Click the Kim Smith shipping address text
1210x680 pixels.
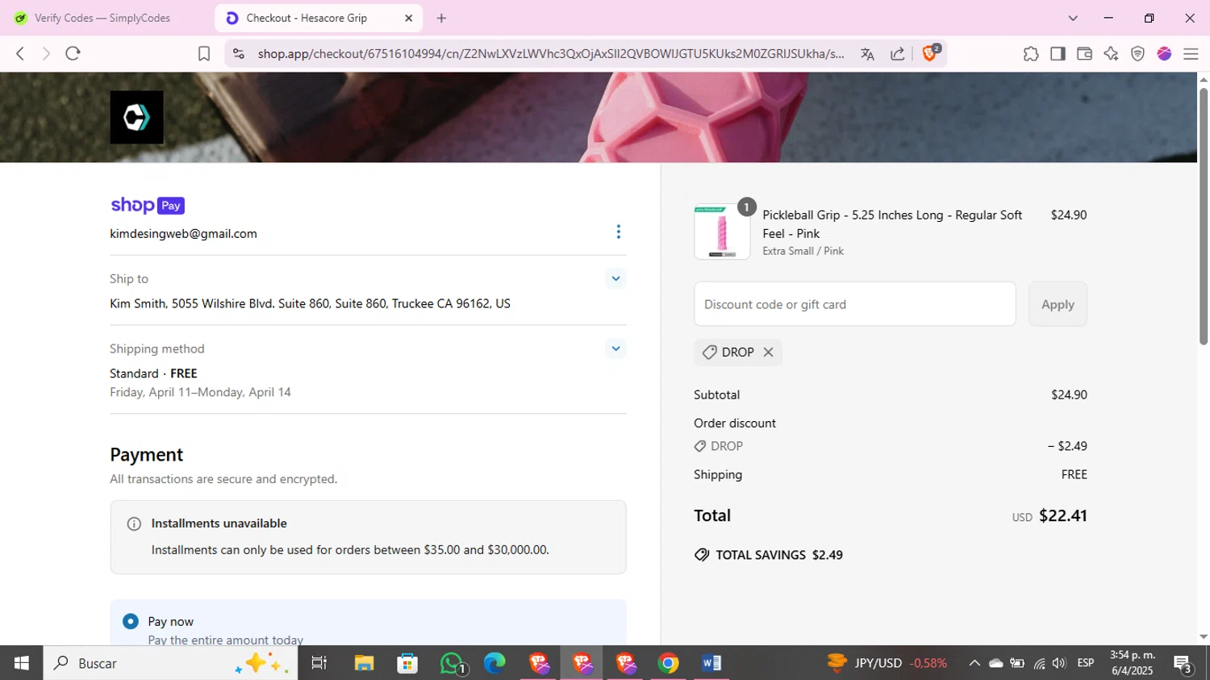(x=310, y=304)
